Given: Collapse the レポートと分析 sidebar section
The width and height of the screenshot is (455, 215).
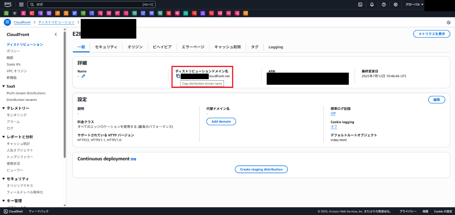Looking at the screenshot, I should click(x=4, y=137).
